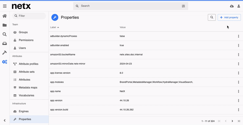Open advanced search filter options
This screenshot has height=125, width=243.
pos(183,6)
